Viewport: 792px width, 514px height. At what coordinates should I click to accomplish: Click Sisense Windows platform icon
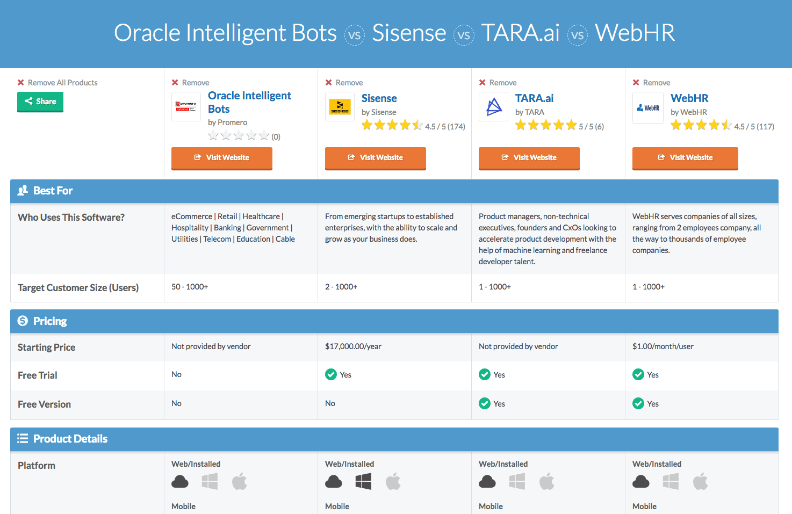click(x=363, y=481)
